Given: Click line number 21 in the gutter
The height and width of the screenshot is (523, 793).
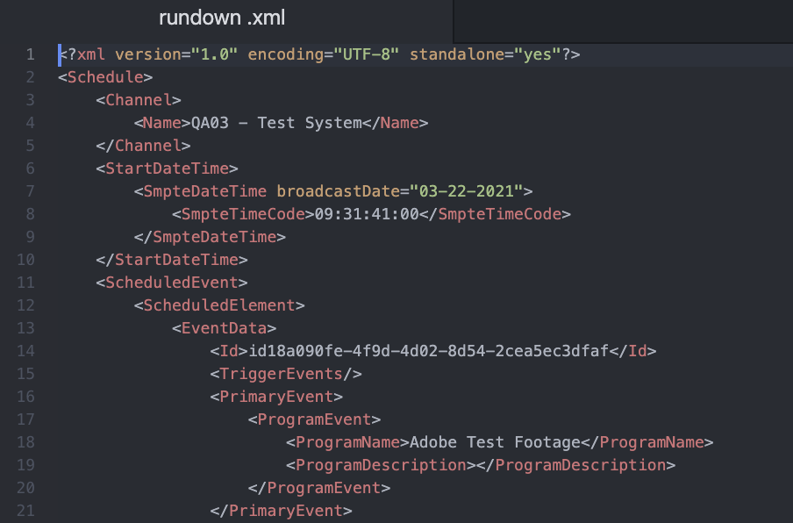Looking at the screenshot, I should 26,511.
